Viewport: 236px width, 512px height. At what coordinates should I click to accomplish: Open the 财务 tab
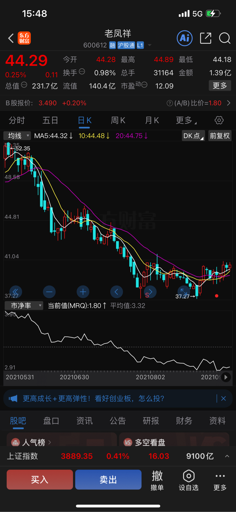point(184,421)
